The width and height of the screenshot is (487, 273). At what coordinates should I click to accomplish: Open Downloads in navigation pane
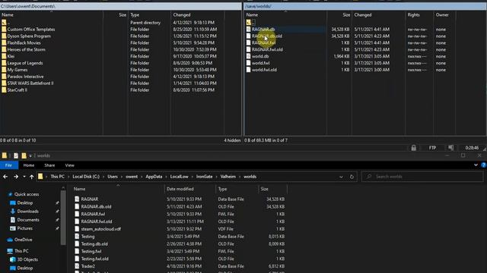[x=27, y=212]
